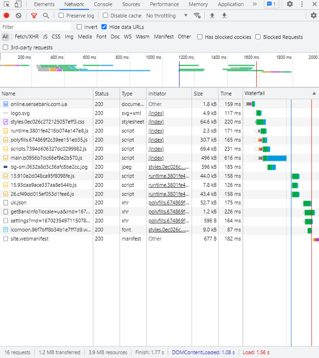The width and height of the screenshot is (319, 358).
Task: Open DevTools settings gear in top bar
Action: point(290,4)
